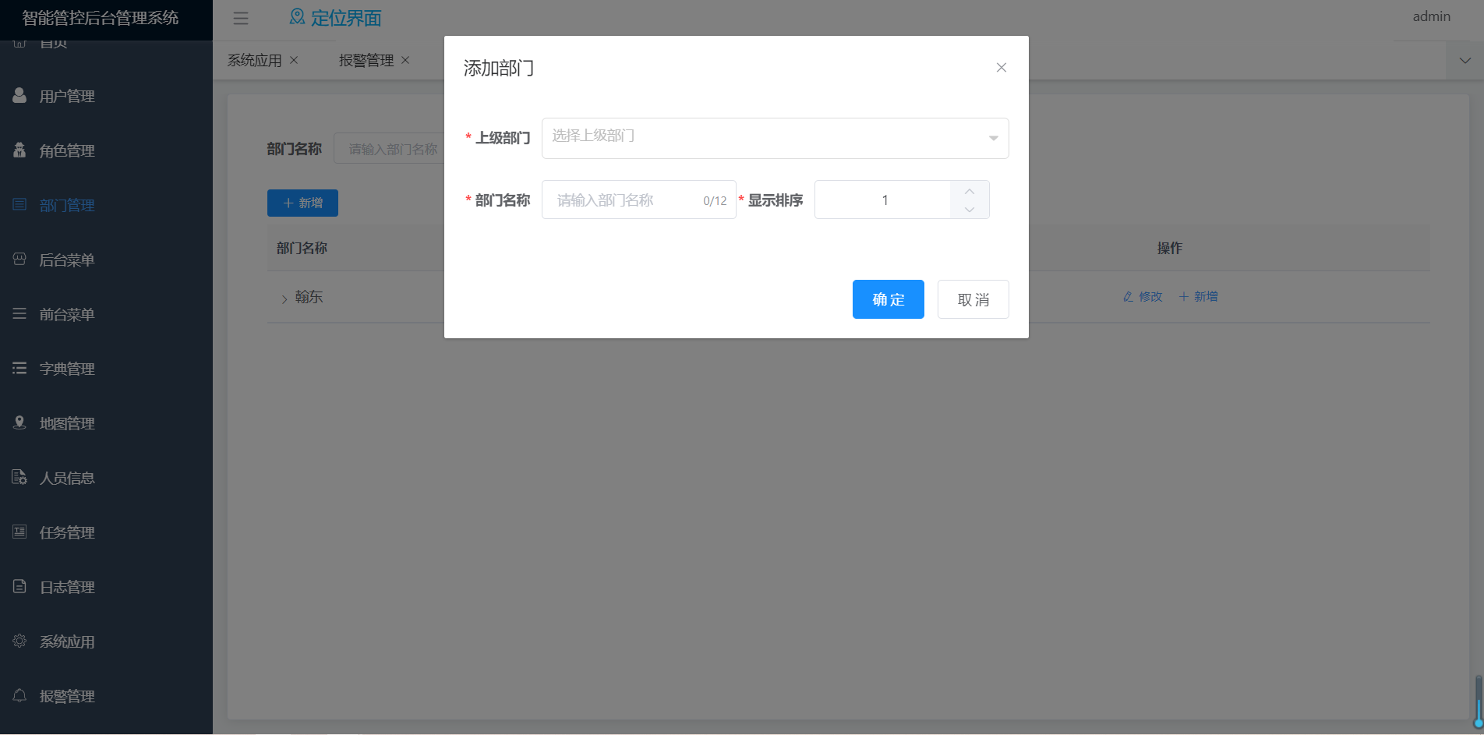Decrease the 显示排序 display order value

click(x=970, y=209)
